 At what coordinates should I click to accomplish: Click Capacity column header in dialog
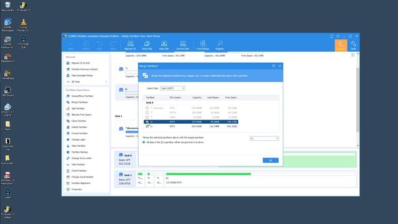tap(197, 98)
